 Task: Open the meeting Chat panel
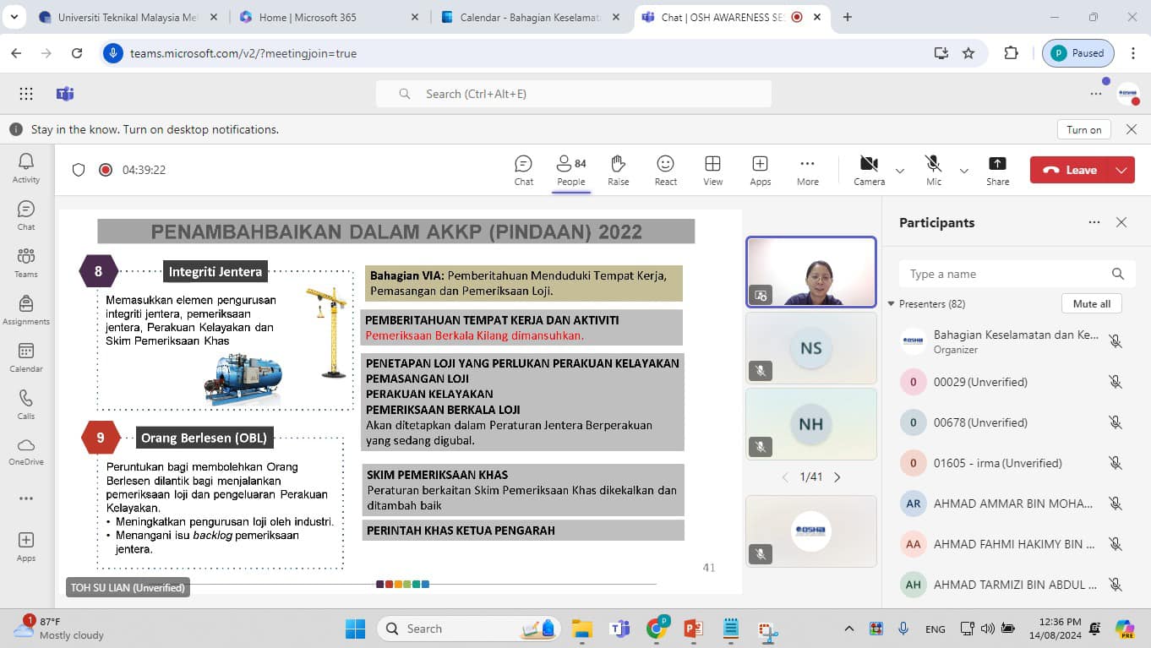[x=523, y=169]
